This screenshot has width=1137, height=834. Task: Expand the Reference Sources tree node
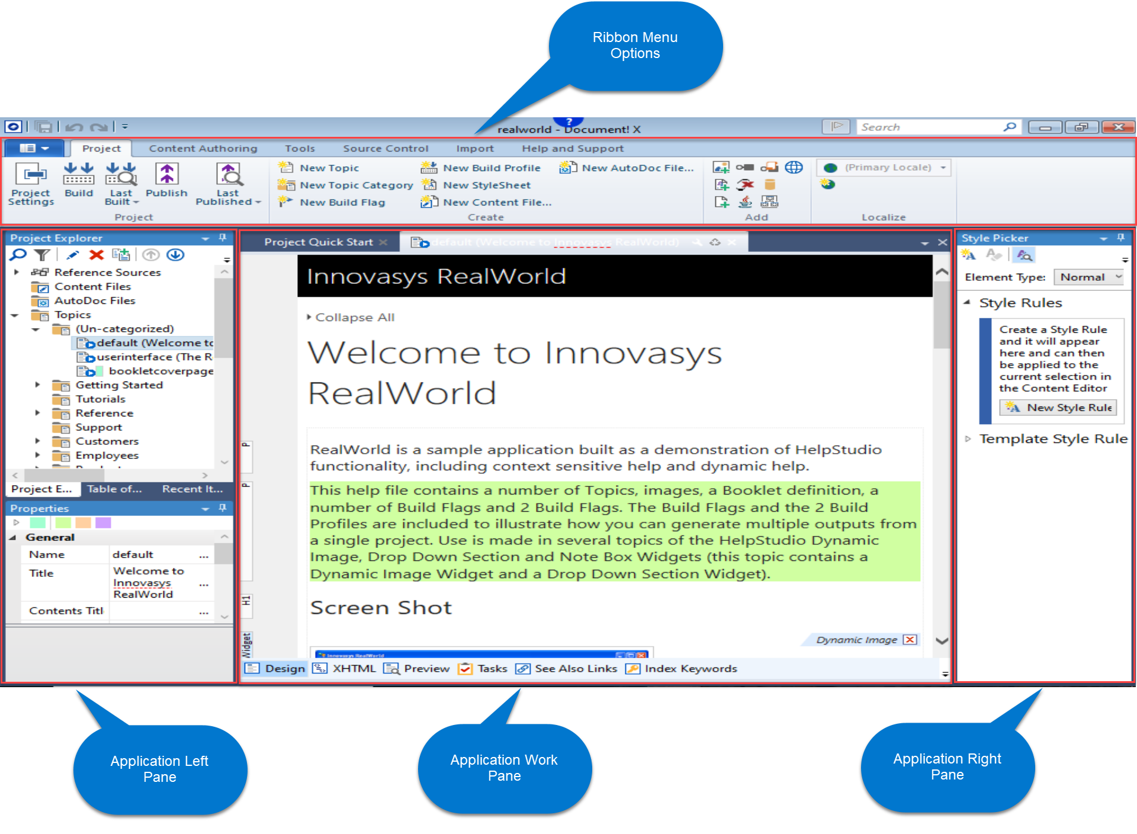(x=17, y=272)
